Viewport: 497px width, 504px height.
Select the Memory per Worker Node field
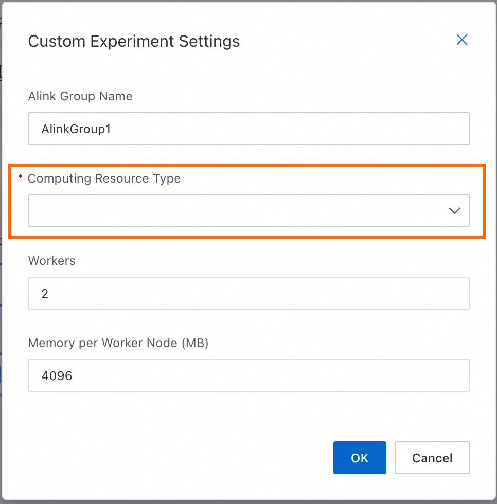248,375
